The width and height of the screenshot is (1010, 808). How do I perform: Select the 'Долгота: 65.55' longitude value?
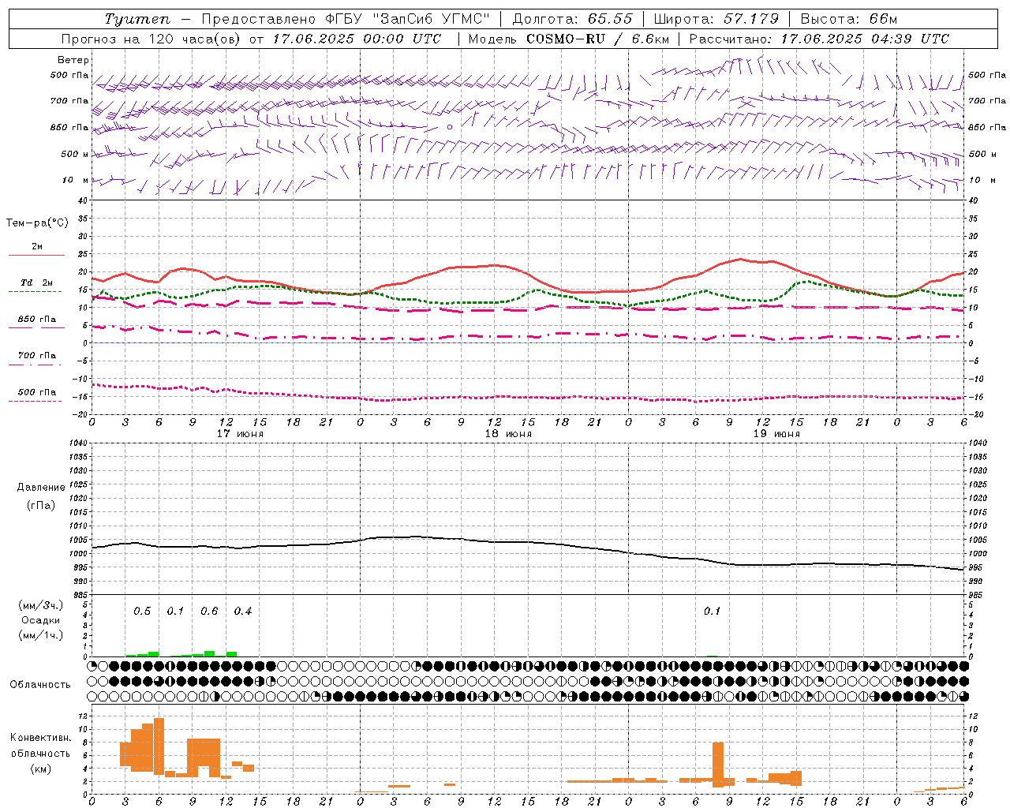click(572, 19)
